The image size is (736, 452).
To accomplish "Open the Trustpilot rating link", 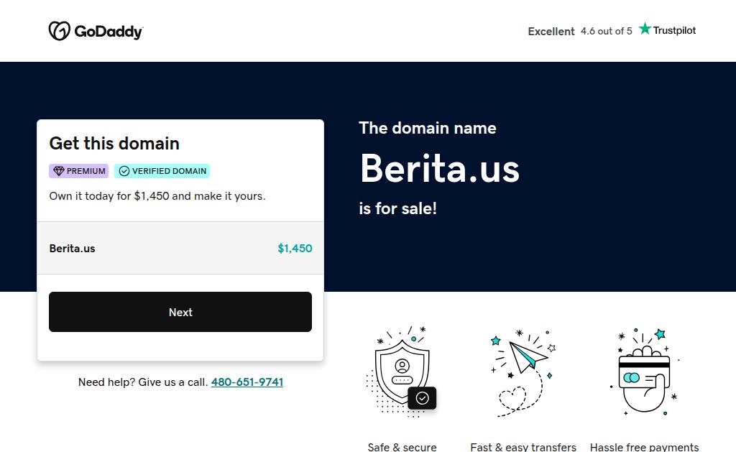I will click(x=612, y=31).
